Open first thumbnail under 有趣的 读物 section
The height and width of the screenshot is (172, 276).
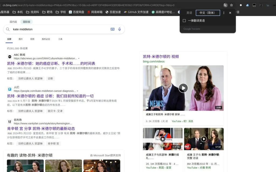coord(25,166)
